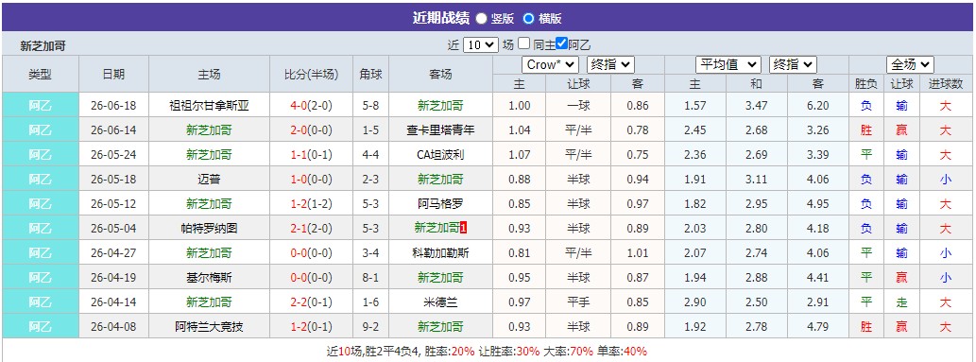Open the recent matches count dropdown
The height and width of the screenshot is (362, 976).
[x=481, y=44]
